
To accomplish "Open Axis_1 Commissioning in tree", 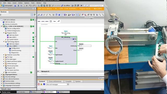I will (16, 50).
